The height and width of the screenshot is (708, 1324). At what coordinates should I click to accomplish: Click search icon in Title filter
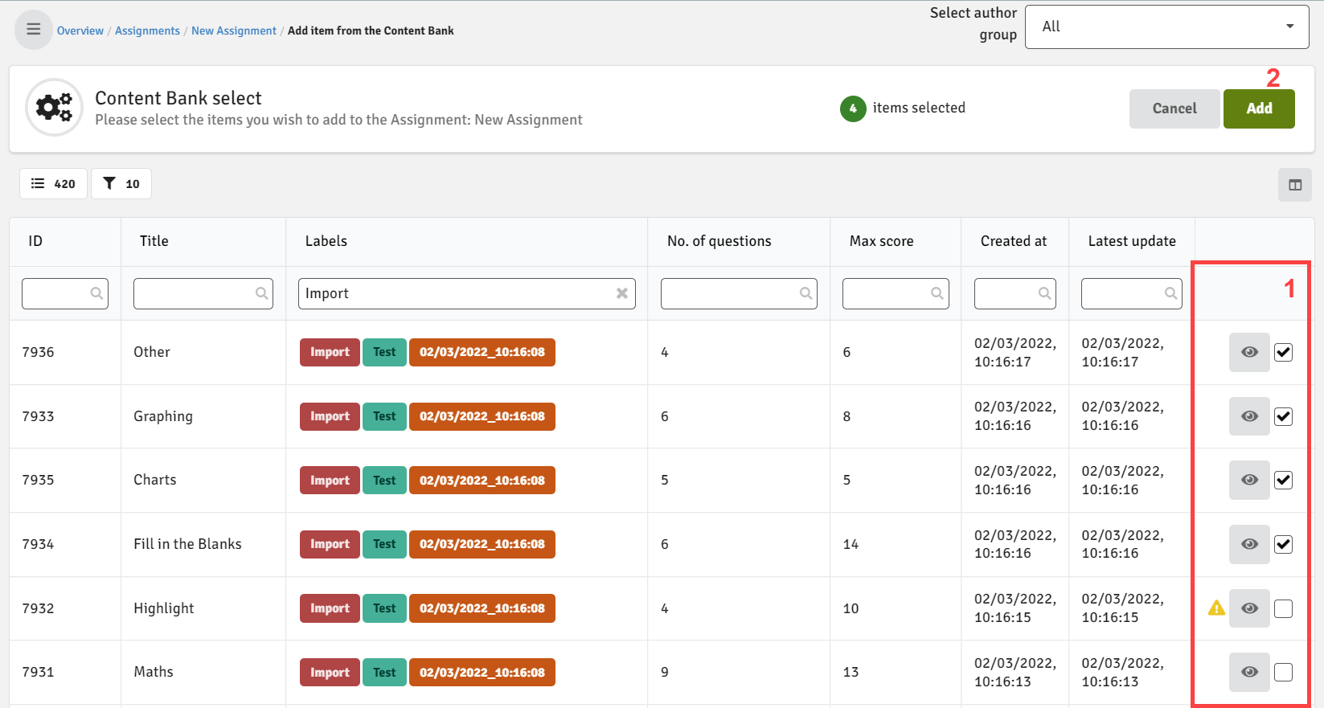(261, 293)
